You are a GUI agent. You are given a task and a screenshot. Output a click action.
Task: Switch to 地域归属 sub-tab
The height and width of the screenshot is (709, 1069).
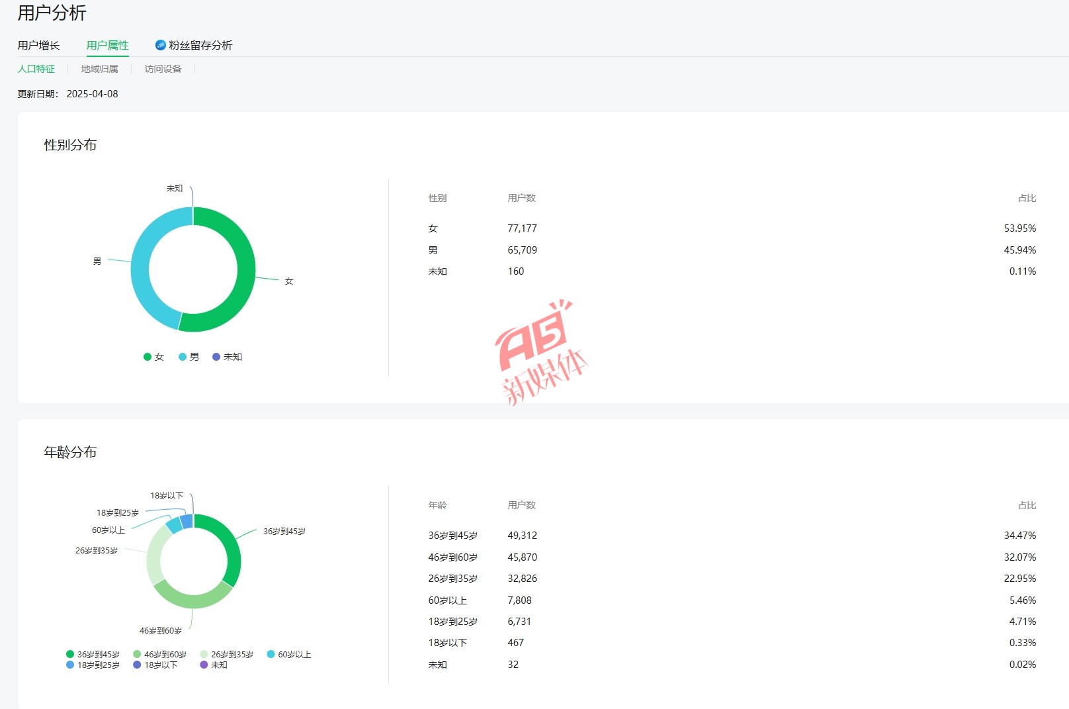click(99, 69)
